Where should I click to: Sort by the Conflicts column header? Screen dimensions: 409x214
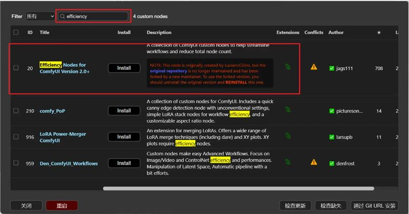point(313,33)
